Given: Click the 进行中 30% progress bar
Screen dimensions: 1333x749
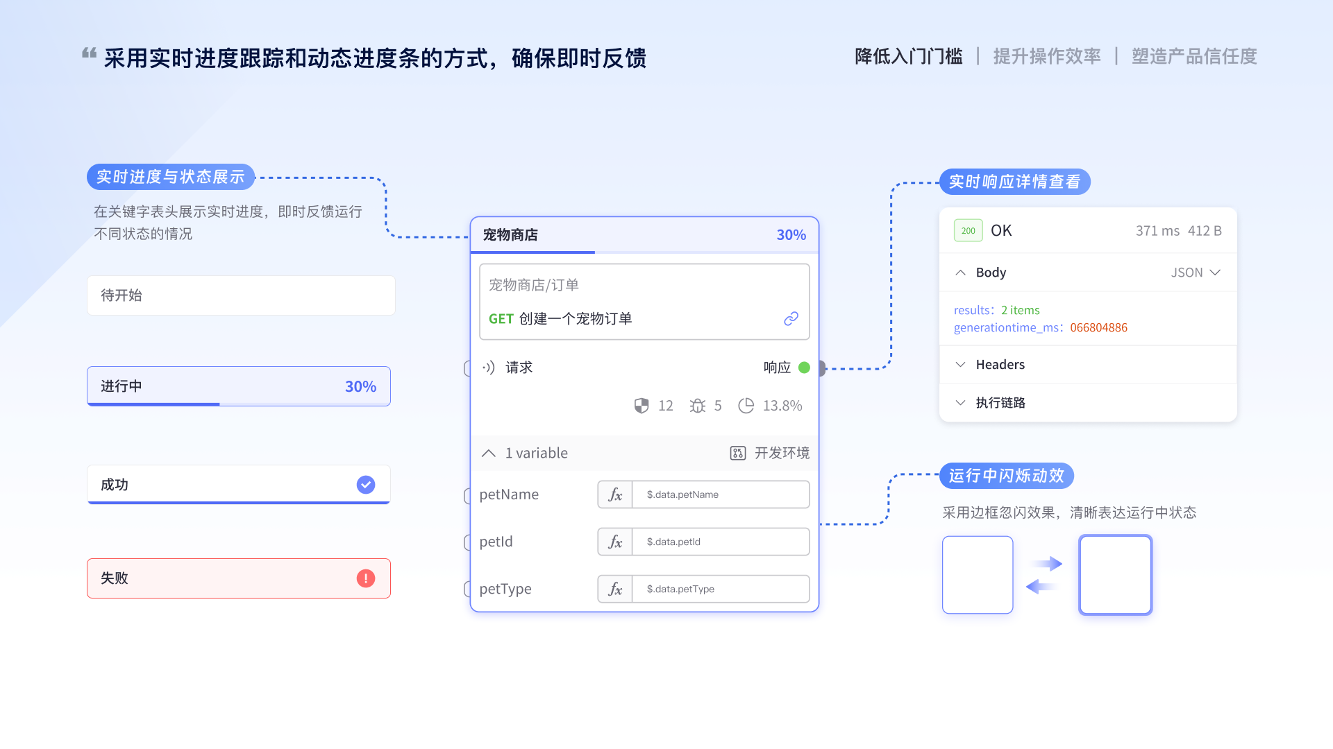Looking at the screenshot, I should pos(239,386).
